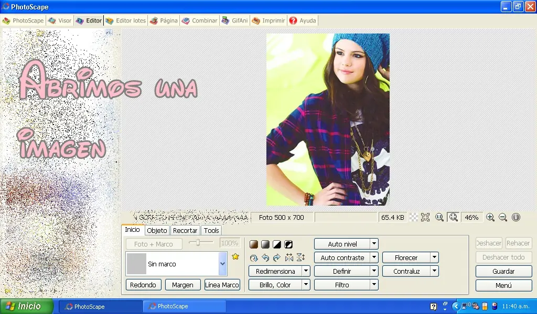537x314 pixels.
Task: Open the Recortar crop tab
Action: pyautogui.click(x=185, y=231)
